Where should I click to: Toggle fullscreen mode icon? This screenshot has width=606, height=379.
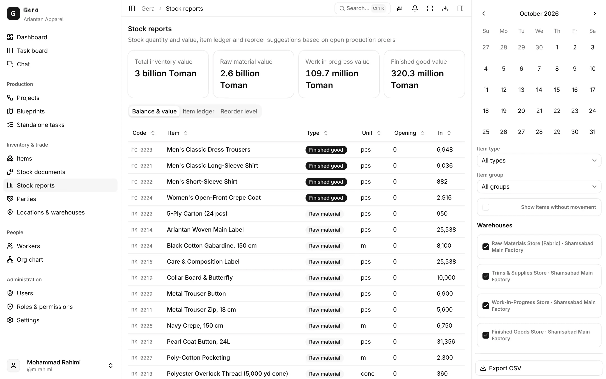(430, 8)
